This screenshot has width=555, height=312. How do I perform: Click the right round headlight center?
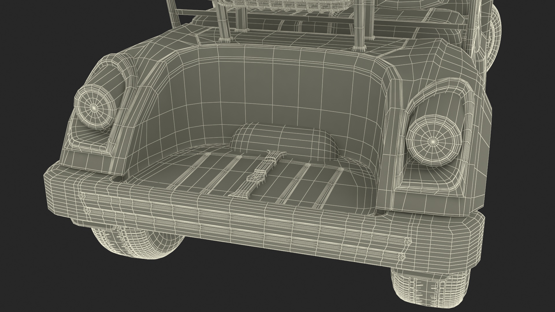433,142
